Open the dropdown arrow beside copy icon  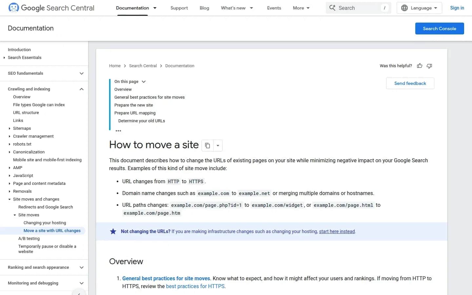(218, 146)
